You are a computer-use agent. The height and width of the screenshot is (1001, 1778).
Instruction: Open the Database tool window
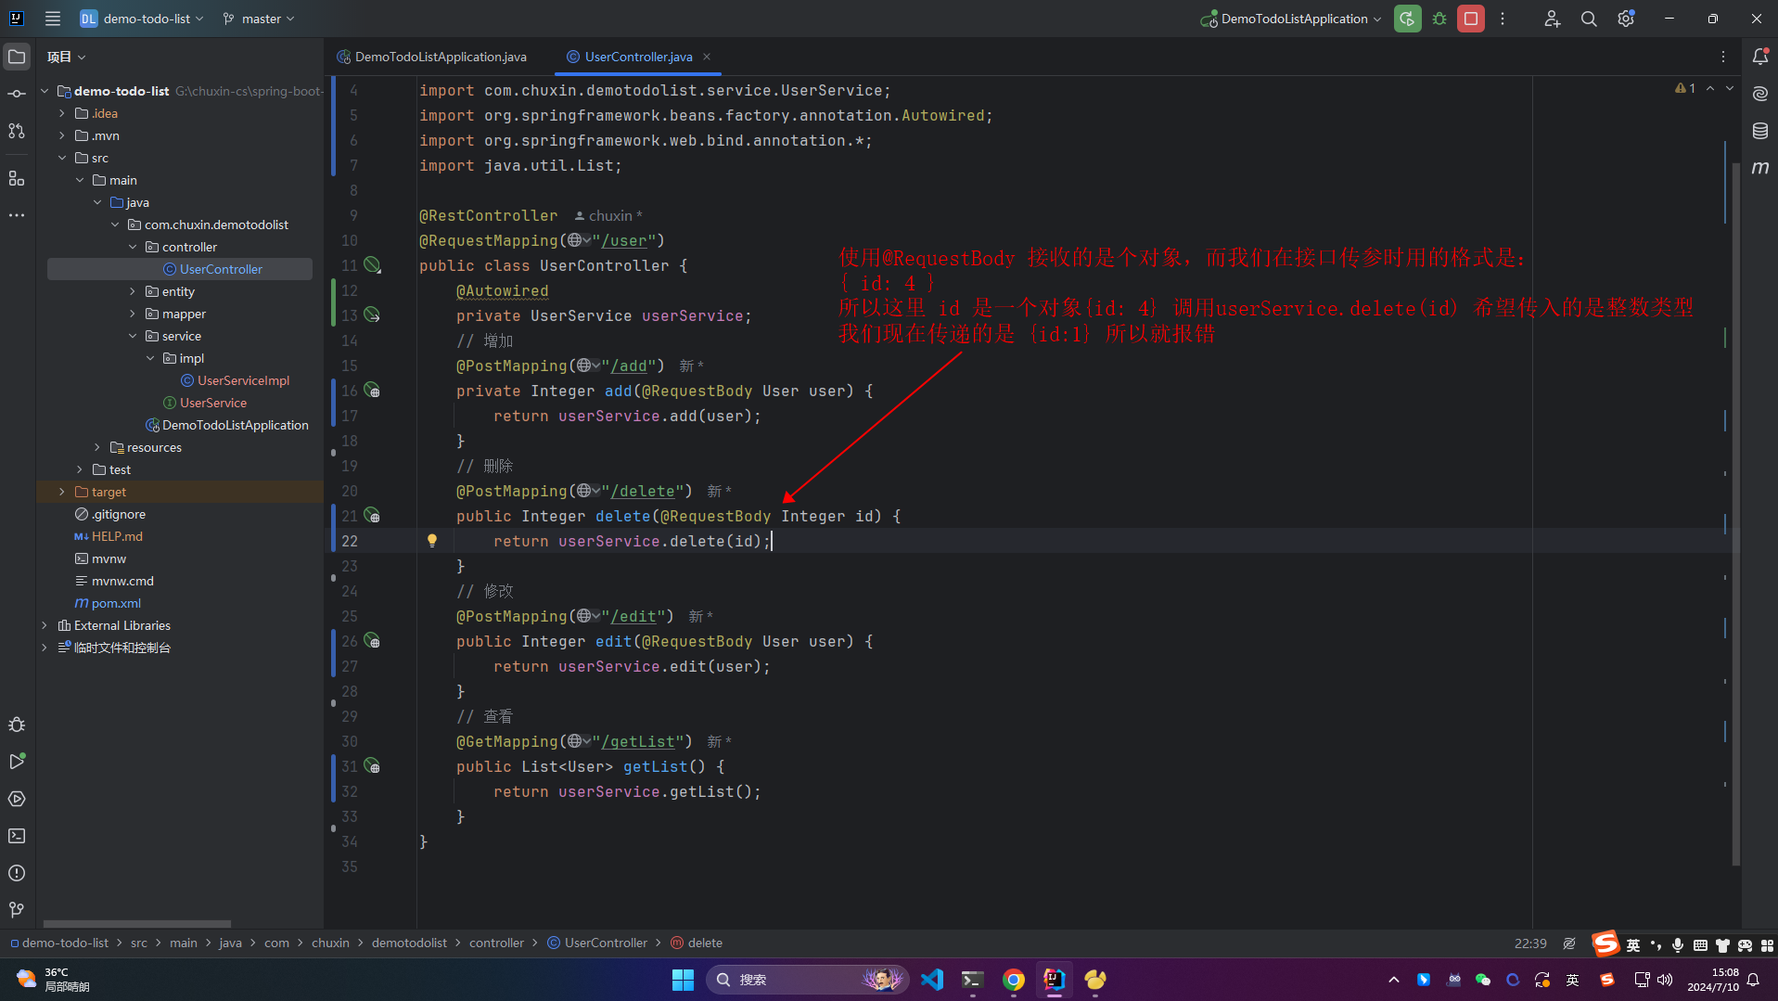click(x=1759, y=131)
